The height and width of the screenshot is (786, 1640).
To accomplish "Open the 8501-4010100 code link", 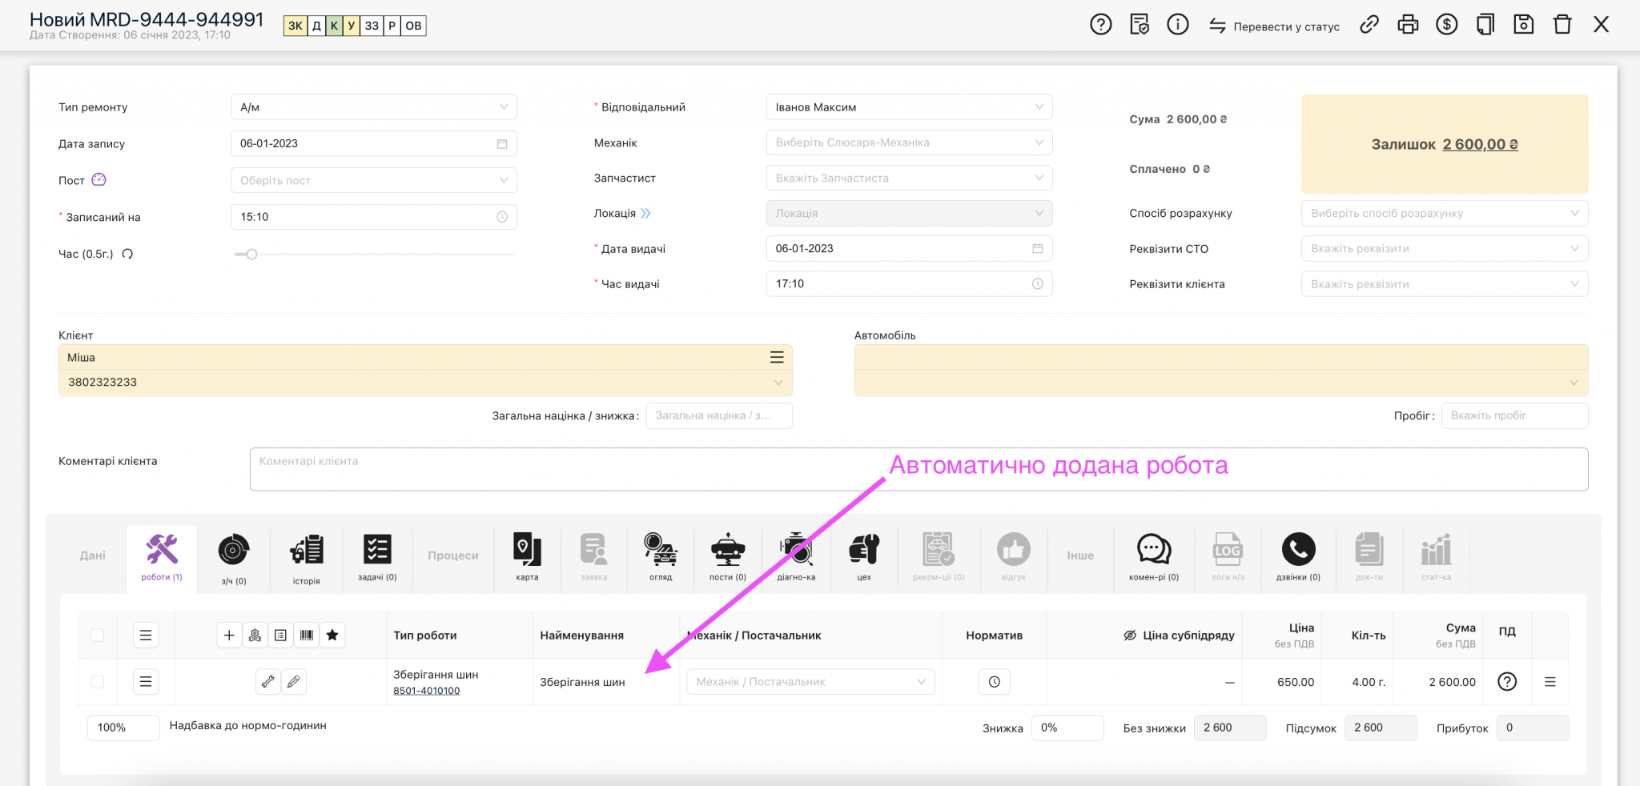I will pos(426,691).
